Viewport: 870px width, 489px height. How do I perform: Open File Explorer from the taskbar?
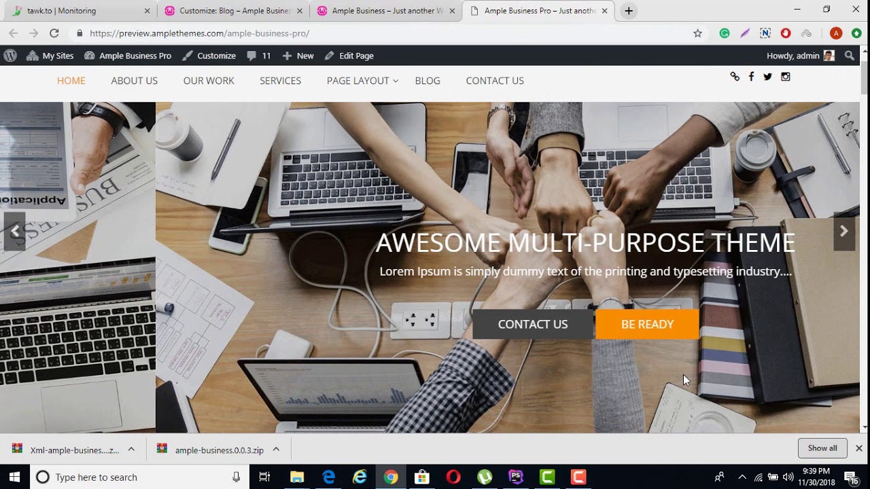[297, 477]
